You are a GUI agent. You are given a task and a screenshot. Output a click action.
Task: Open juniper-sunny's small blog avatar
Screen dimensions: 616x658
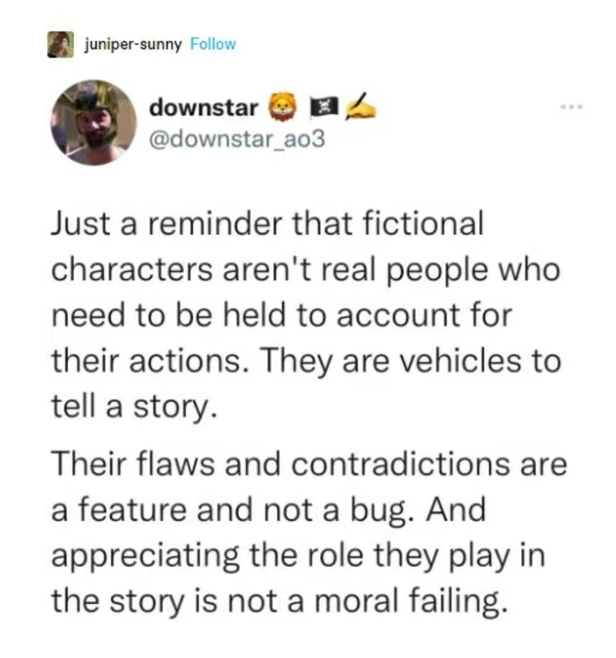(60, 45)
